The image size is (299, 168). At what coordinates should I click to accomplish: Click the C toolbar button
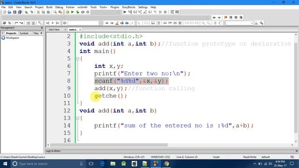[x=220, y=23]
